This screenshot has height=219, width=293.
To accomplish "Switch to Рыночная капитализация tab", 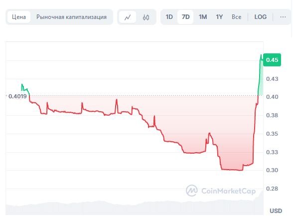I will coord(71,17).
